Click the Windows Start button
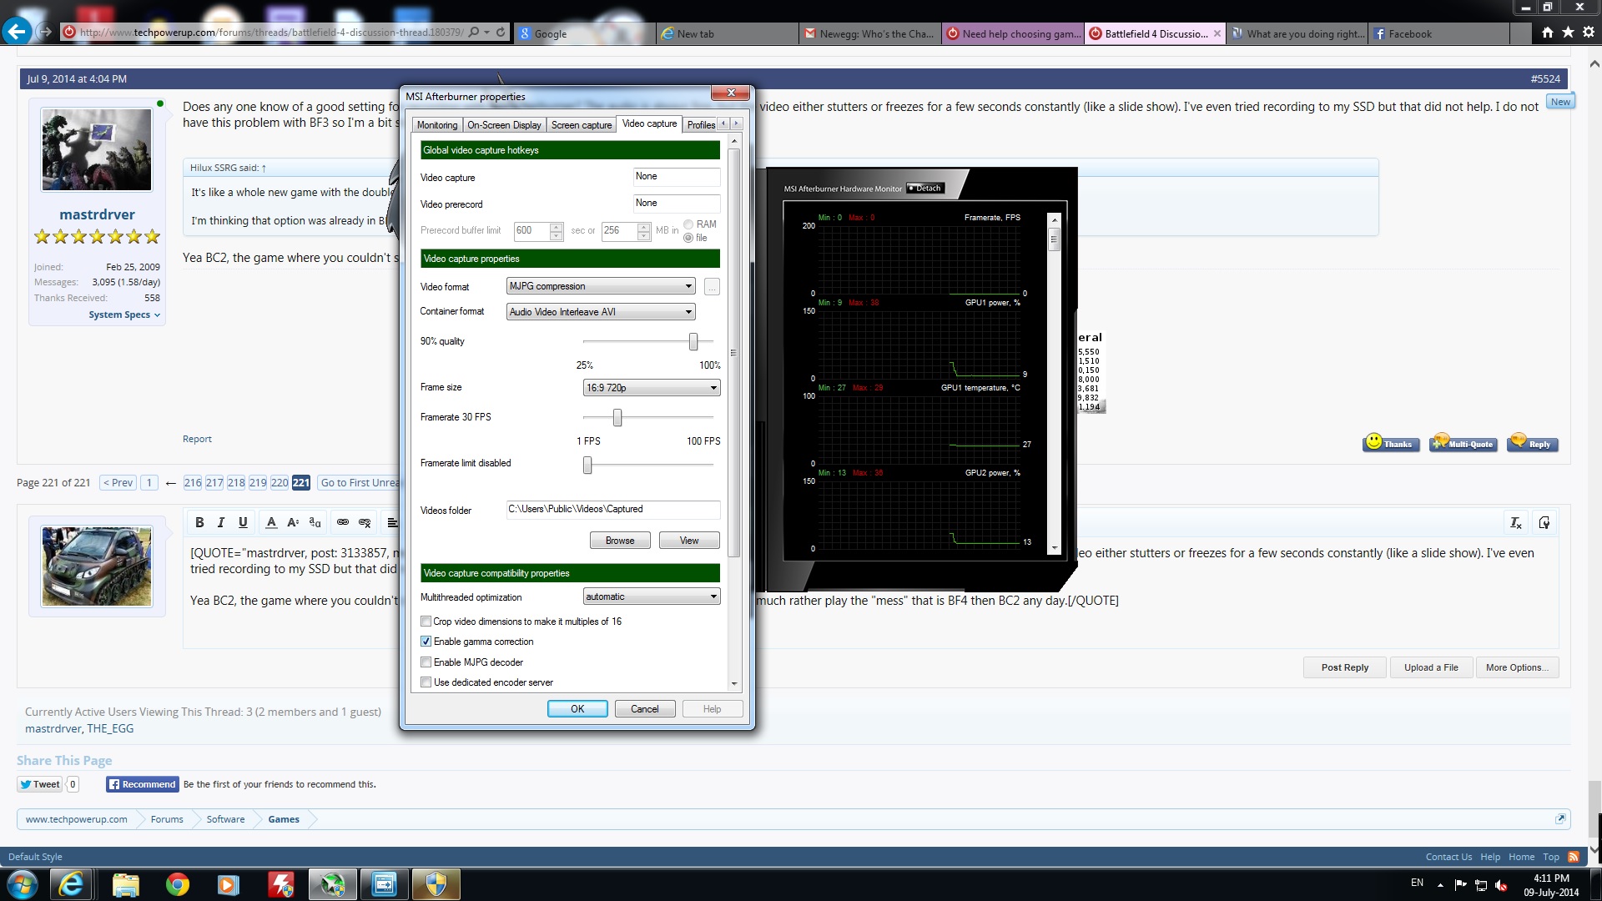The image size is (1602, 901). 22,884
